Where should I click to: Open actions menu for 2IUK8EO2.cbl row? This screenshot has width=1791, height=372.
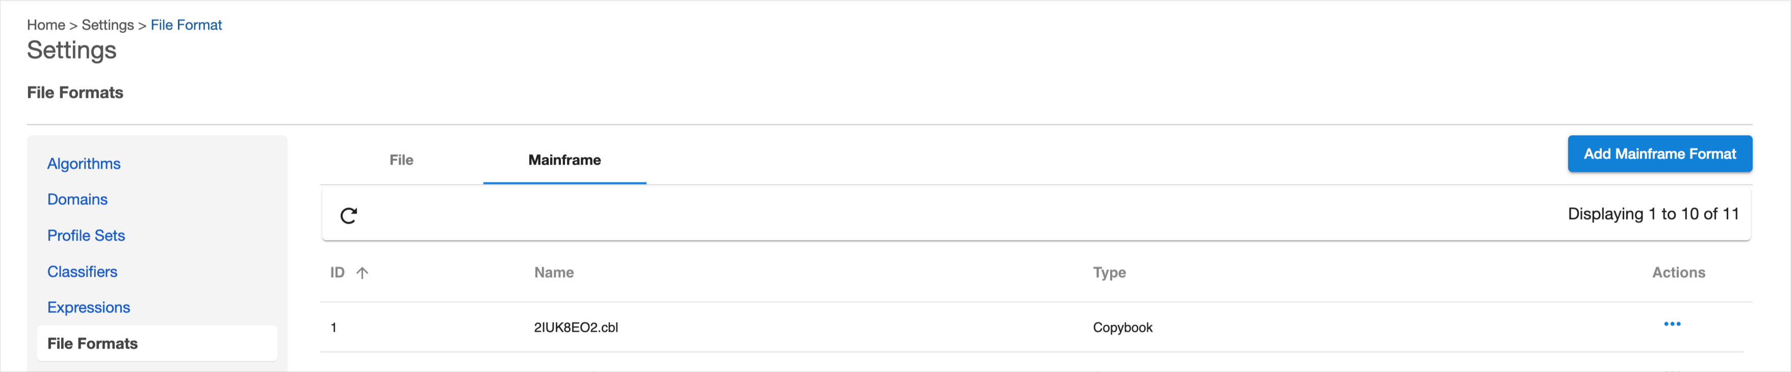pos(1672,324)
